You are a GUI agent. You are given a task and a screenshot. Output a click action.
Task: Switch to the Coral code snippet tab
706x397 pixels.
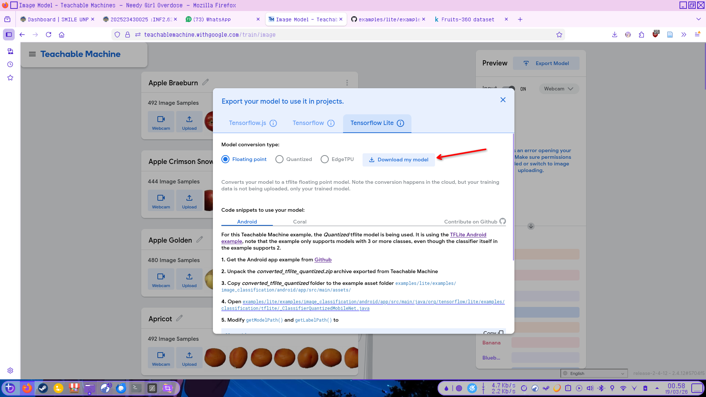coord(299,222)
